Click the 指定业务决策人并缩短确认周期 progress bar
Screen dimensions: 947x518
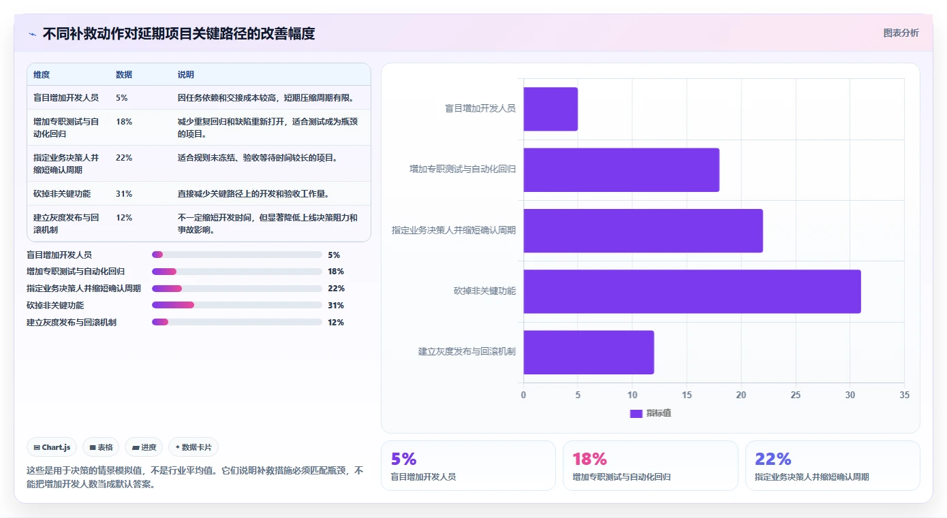237,289
